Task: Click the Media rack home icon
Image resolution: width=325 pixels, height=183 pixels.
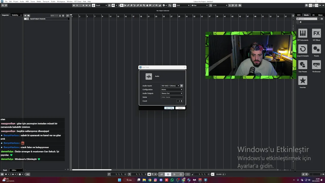Action: (x=300, y=22)
